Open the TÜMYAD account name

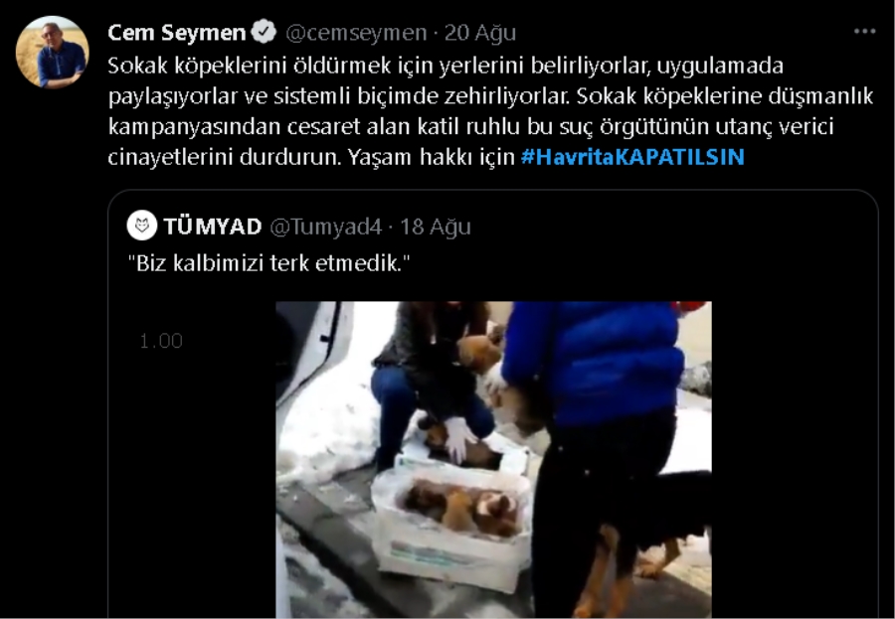click(x=213, y=227)
